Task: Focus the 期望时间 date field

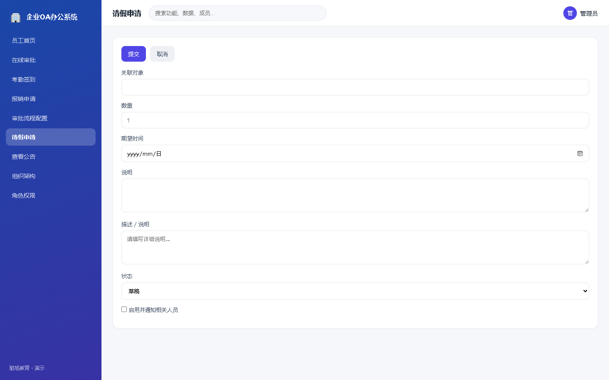Action: pyautogui.click(x=355, y=154)
